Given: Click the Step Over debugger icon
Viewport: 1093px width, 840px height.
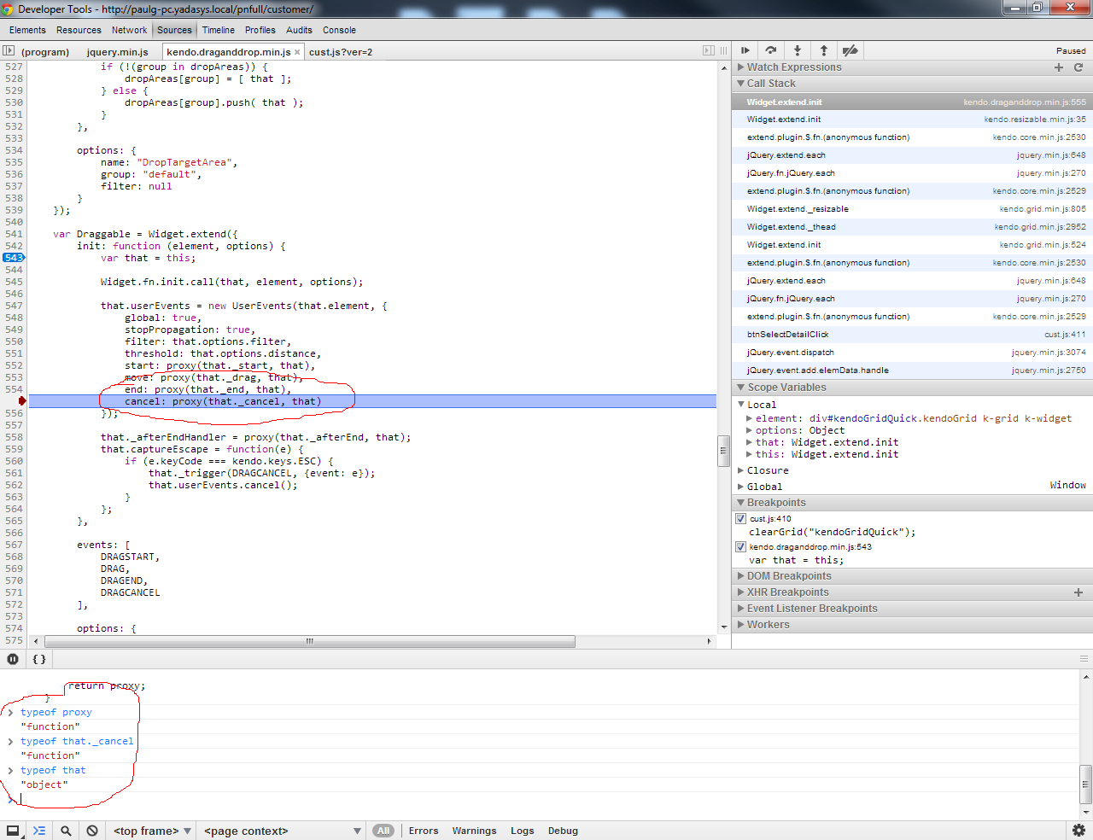Looking at the screenshot, I should 771,50.
